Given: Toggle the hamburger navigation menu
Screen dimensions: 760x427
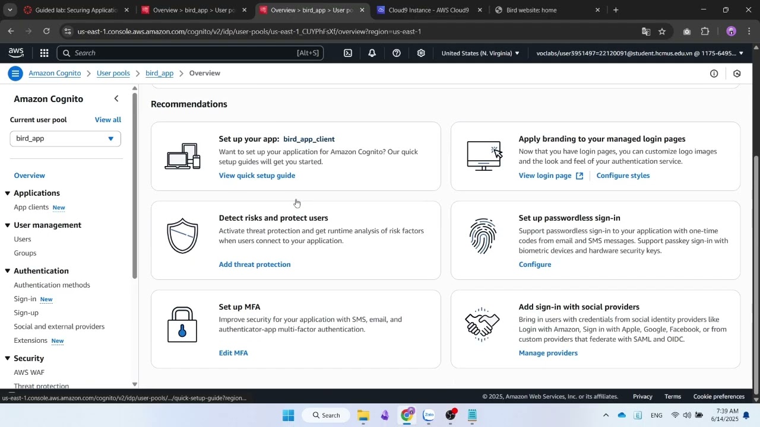Looking at the screenshot, I should (15, 74).
